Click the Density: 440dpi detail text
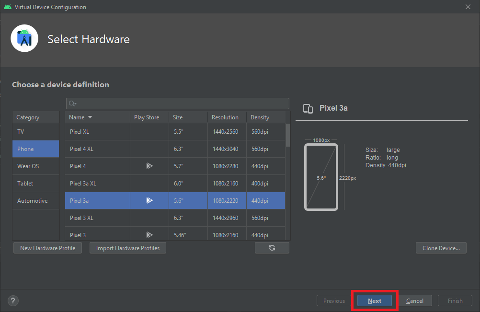Image resolution: width=480 pixels, height=312 pixels. click(386, 165)
